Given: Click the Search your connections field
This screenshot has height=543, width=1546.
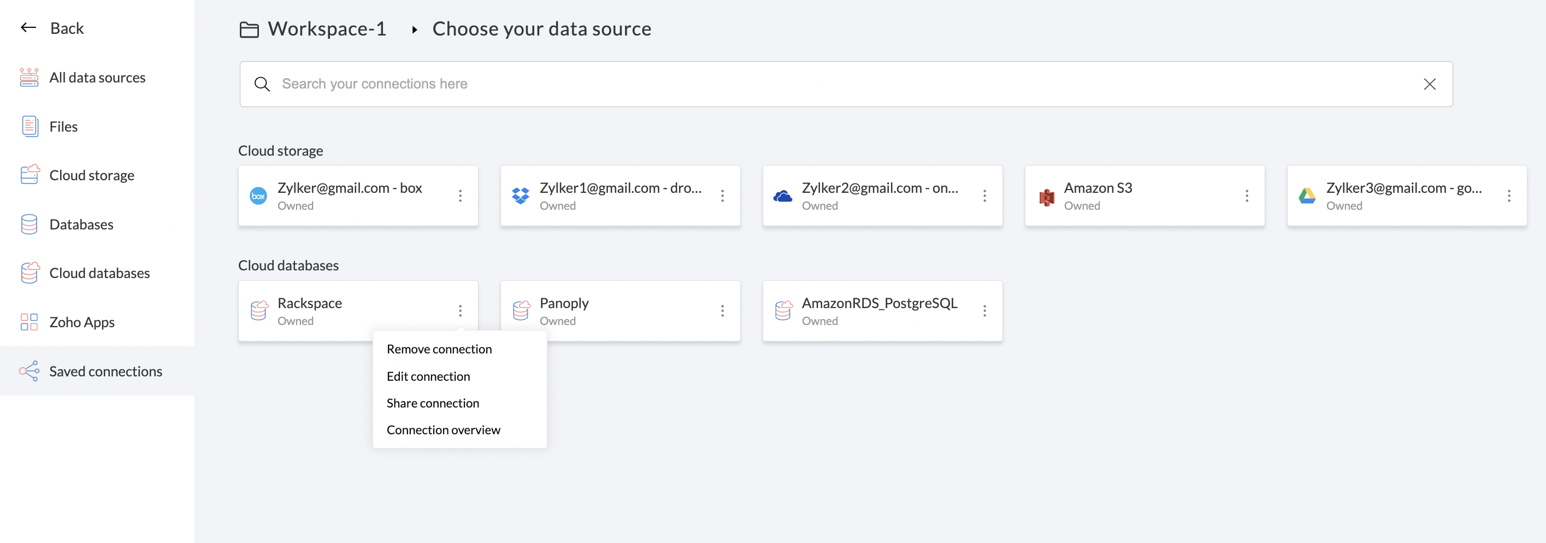Looking at the screenshot, I should [x=840, y=84].
